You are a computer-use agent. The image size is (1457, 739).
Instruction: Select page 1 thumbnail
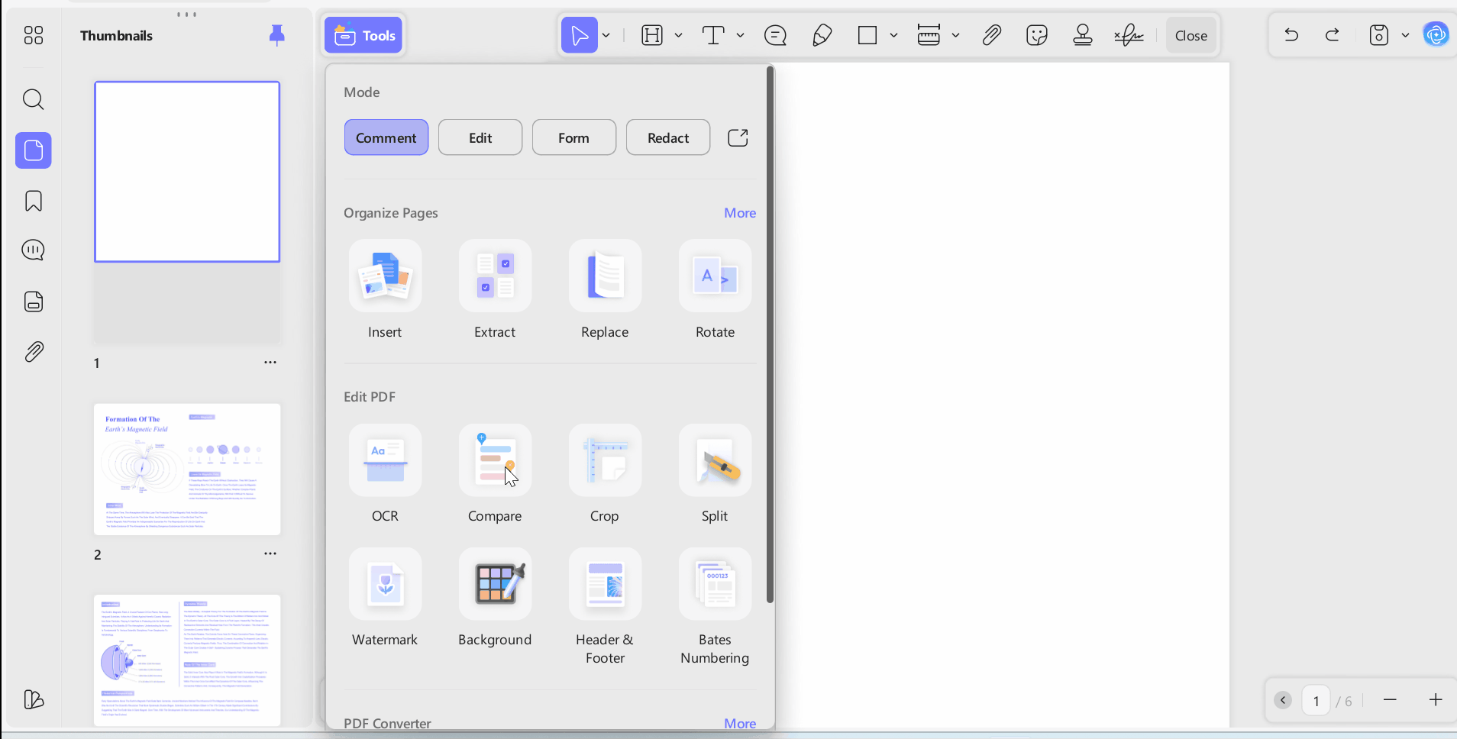187,172
